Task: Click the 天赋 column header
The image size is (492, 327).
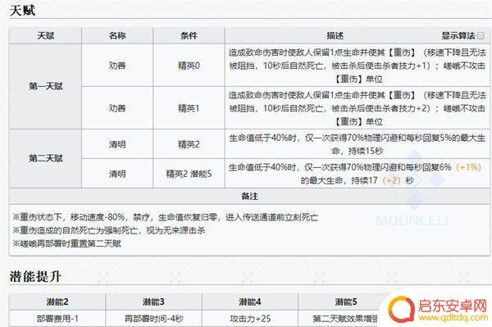Action: 45,36
